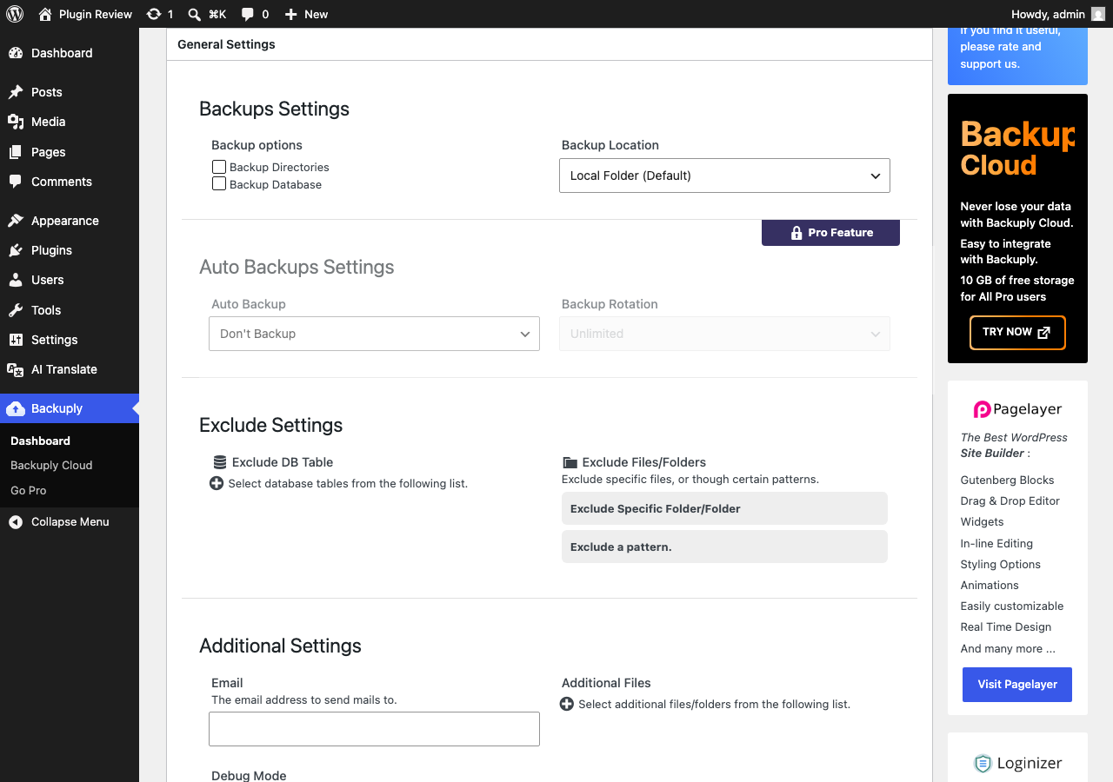Image resolution: width=1113 pixels, height=782 pixels.
Task: Click Howdy, admin account link
Action: [x=1058, y=14]
